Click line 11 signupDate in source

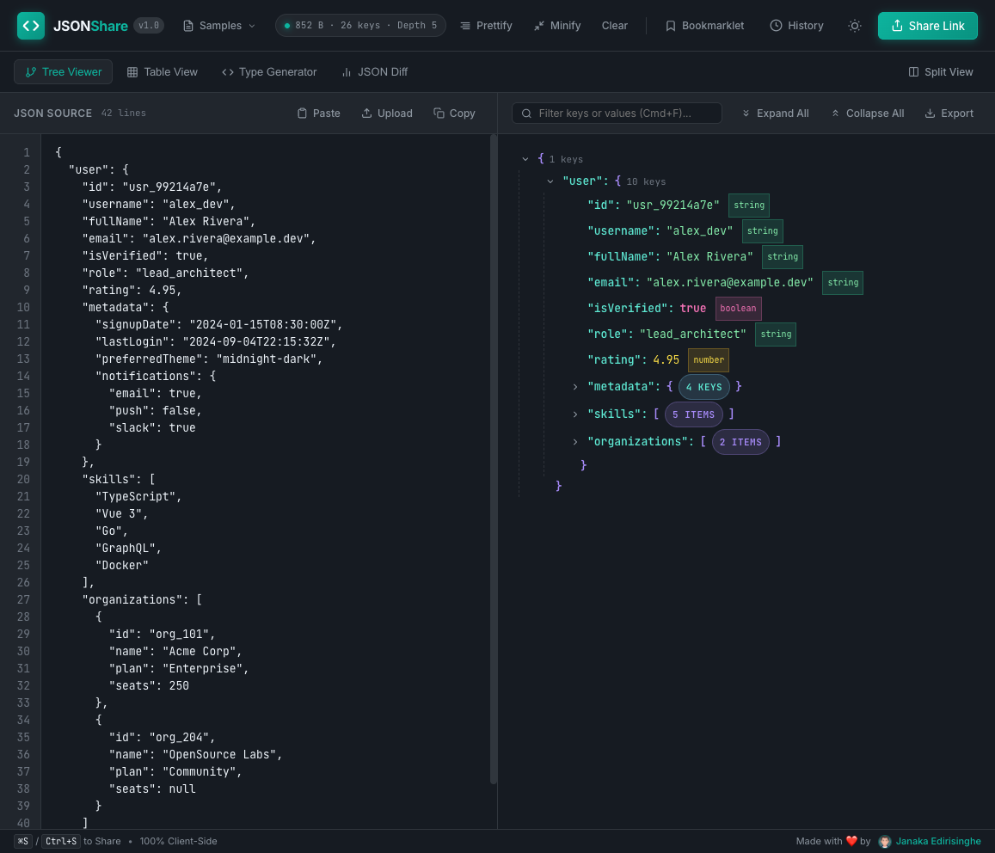point(219,324)
